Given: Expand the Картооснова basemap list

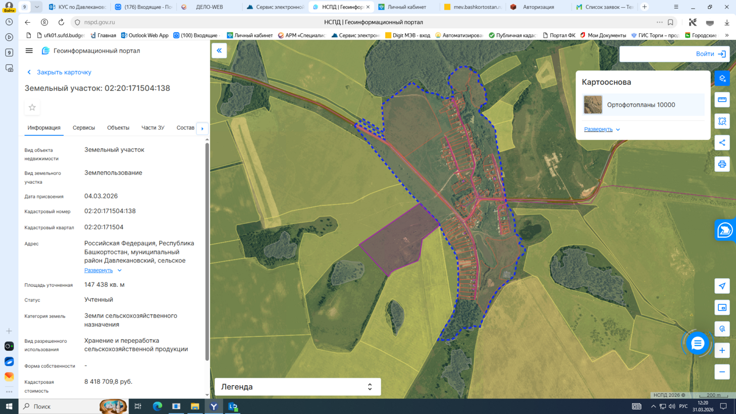Looking at the screenshot, I should pyautogui.click(x=602, y=129).
